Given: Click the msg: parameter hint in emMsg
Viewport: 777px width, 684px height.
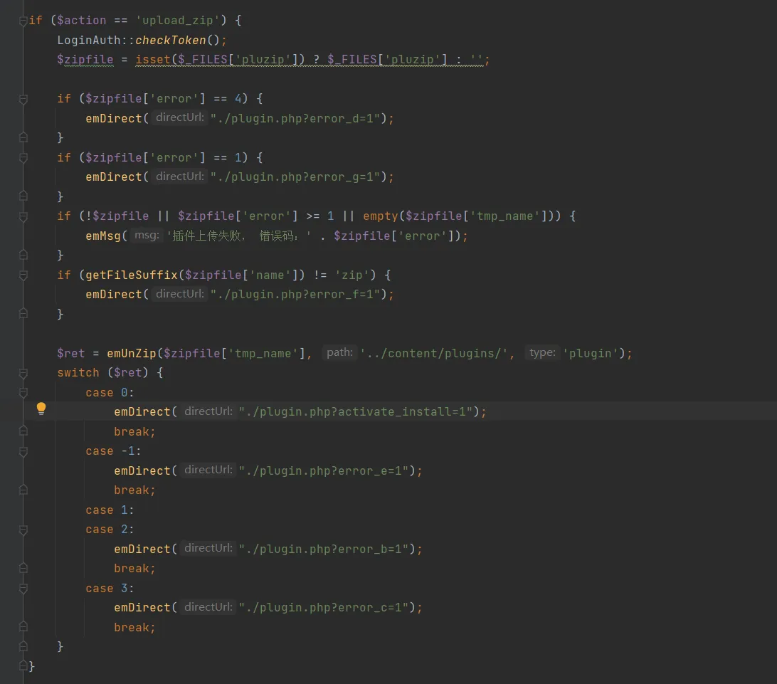Looking at the screenshot, I should tap(147, 236).
